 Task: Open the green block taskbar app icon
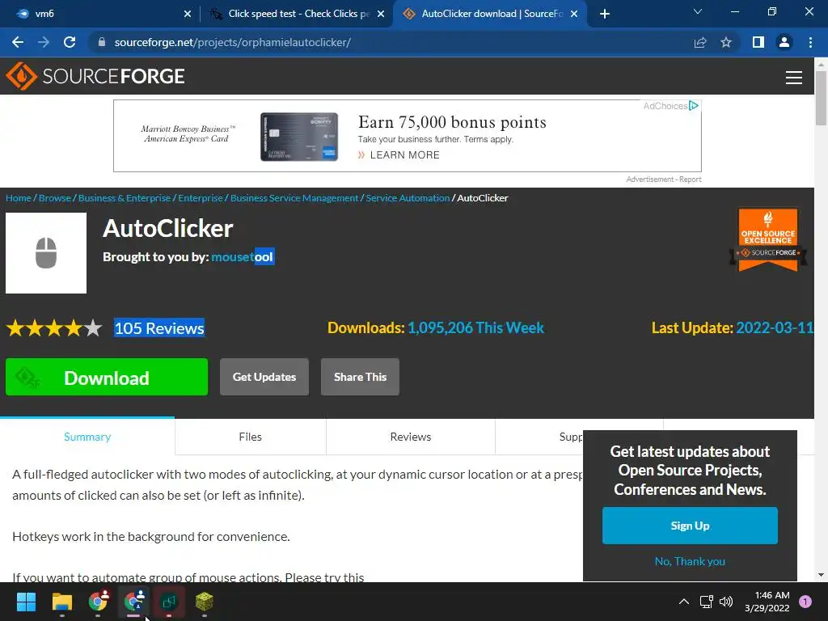205,602
